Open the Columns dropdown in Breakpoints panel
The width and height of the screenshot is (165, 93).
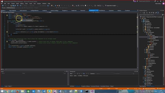pyautogui.click(x=93, y=74)
